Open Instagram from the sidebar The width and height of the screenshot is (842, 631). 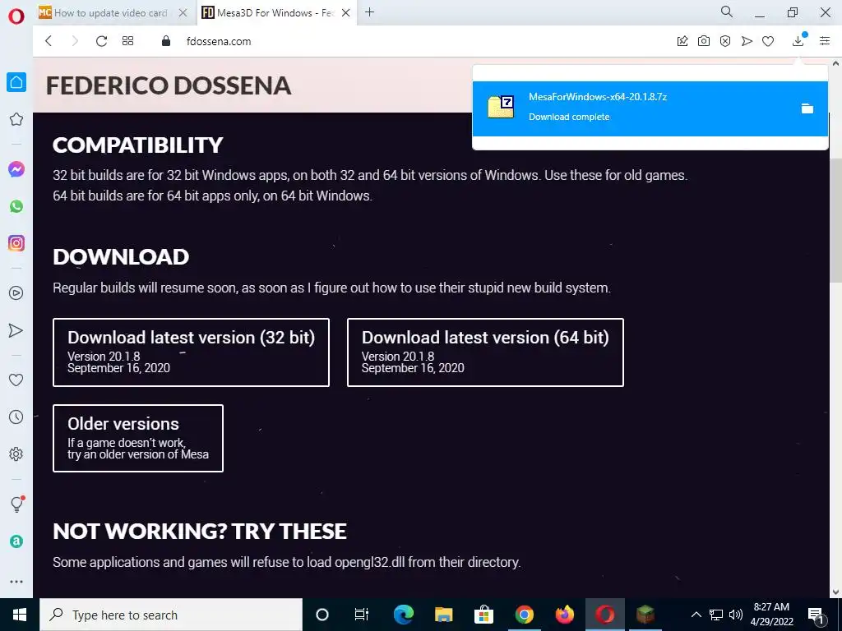point(16,243)
